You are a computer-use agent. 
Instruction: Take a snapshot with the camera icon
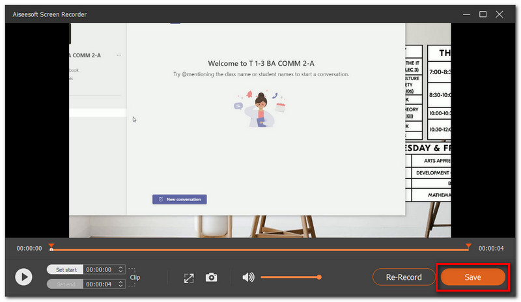(211, 277)
